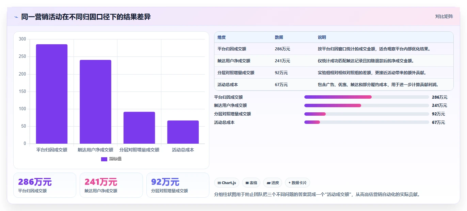
Task: Click the 241万元 progress bar
Action: [367, 105]
